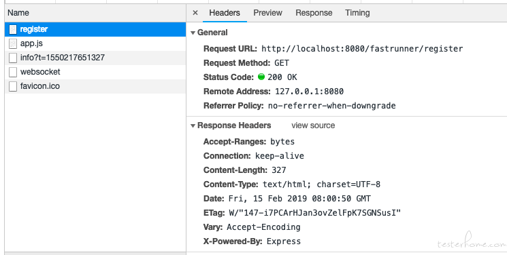Click the view source link
The image size is (507, 255).
tap(313, 125)
